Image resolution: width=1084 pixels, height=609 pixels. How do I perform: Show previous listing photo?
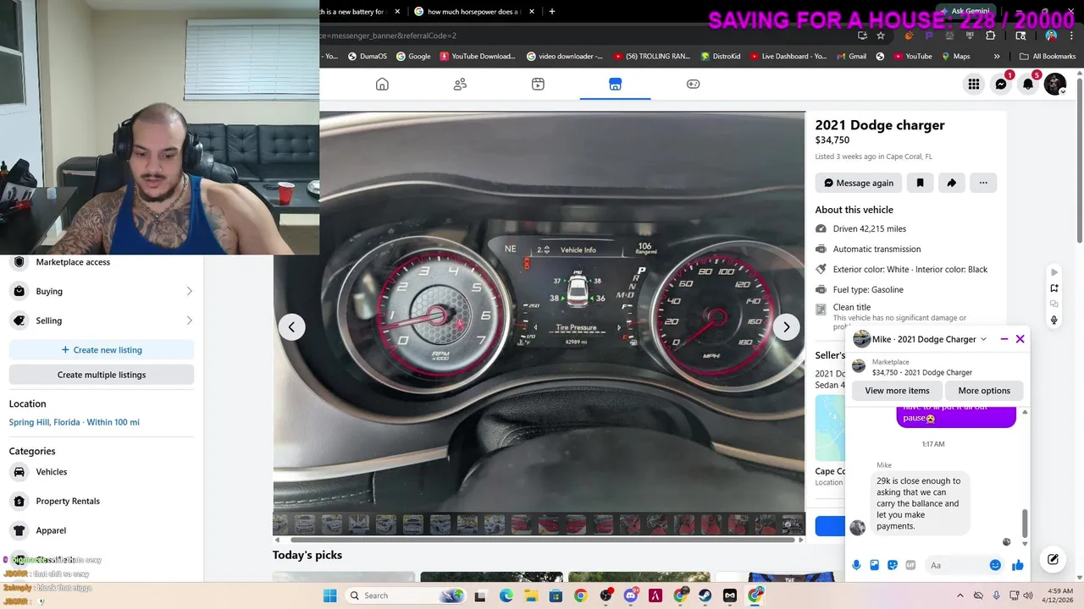click(x=291, y=326)
